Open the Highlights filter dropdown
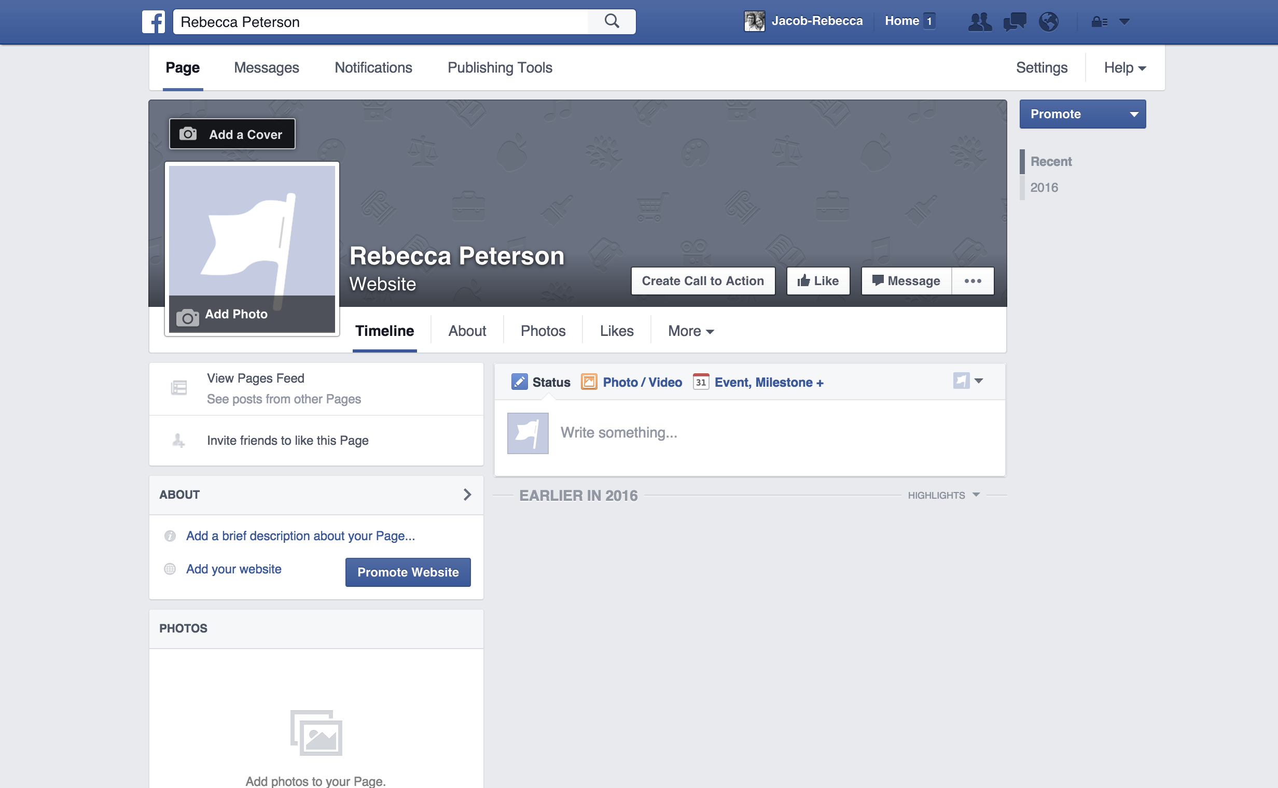This screenshot has width=1278, height=788. (944, 495)
